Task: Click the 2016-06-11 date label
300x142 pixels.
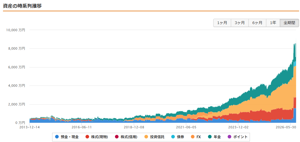Action: 82,127
